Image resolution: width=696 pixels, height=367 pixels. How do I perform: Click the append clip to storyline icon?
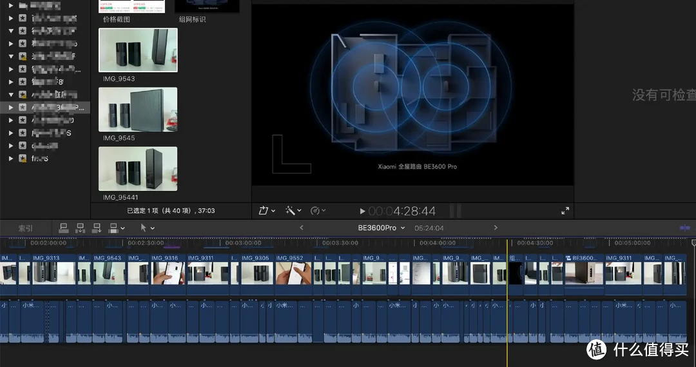tap(97, 228)
